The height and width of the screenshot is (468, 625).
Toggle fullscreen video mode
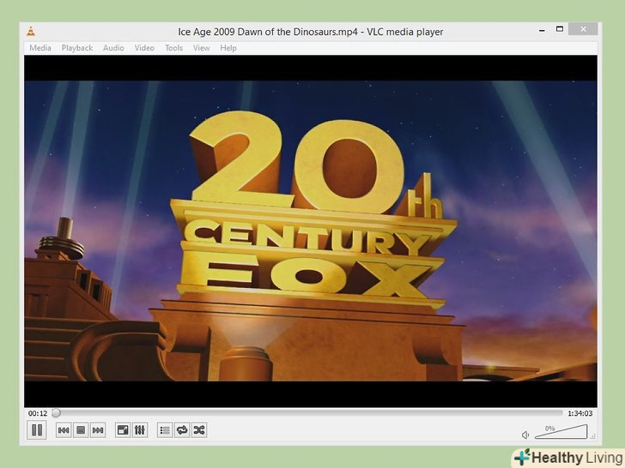[123, 430]
